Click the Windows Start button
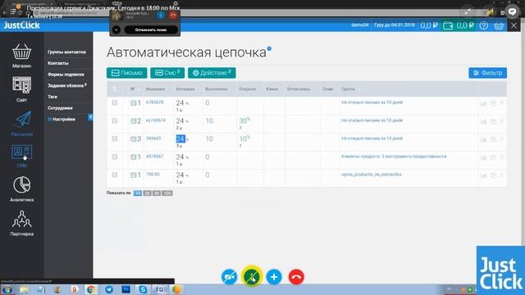The image size is (525, 295). 7,289
